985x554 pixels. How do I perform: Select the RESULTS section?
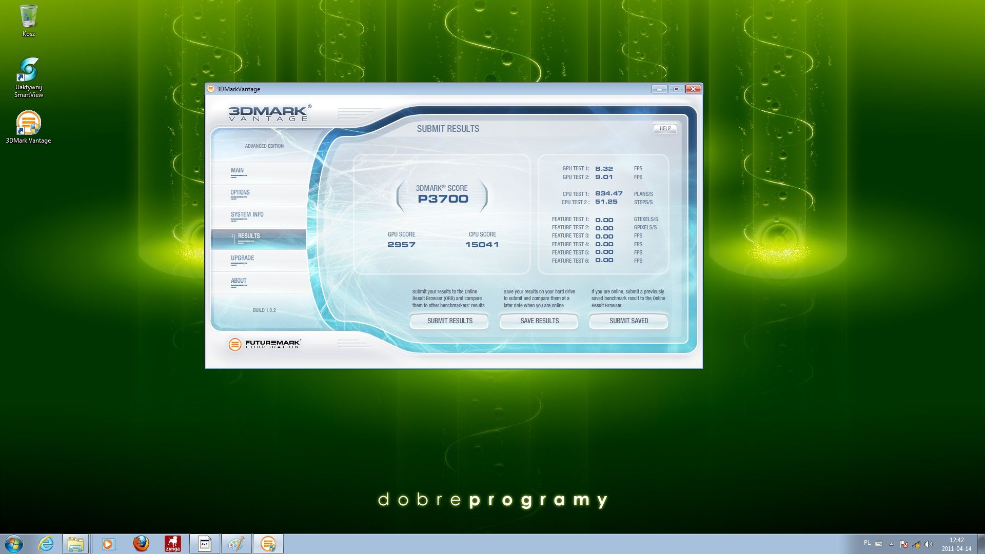[x=258, y=239]
